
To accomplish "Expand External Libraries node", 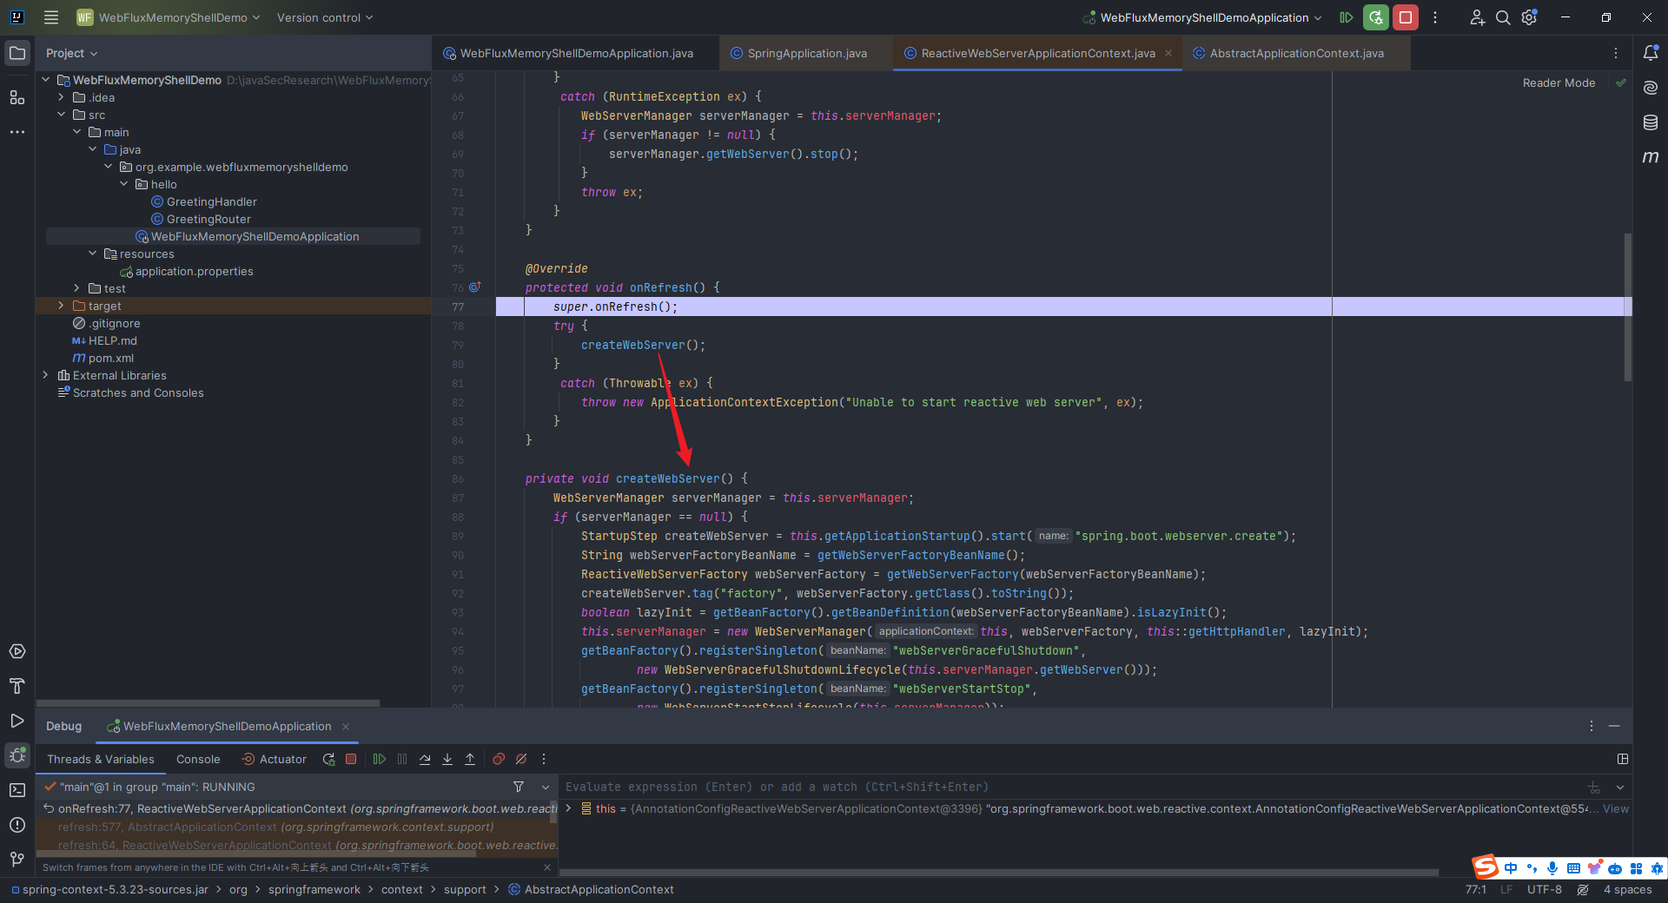I will (x=45, y=375).
